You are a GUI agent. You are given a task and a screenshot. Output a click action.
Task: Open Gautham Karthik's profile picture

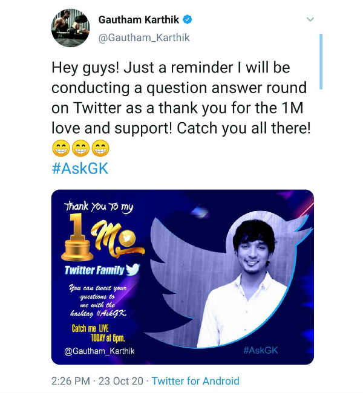(71, 28)
